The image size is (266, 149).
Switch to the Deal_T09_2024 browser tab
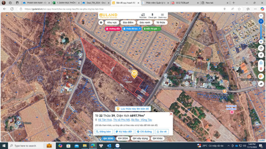pos(94,3)
